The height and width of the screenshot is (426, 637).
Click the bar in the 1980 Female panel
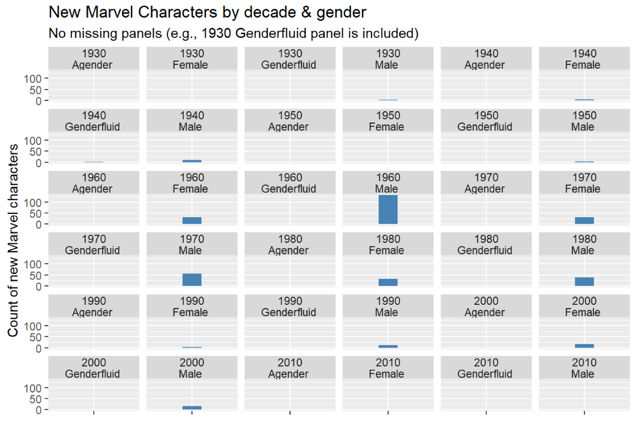coord(388,282)
